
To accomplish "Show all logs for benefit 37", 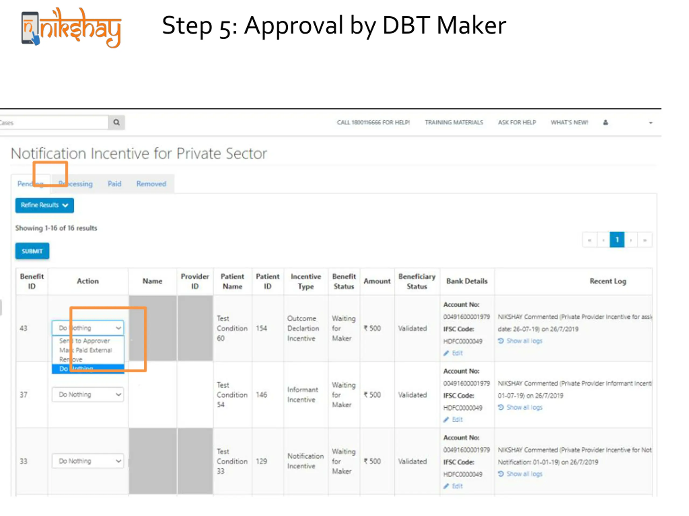I will coord(520,407).
